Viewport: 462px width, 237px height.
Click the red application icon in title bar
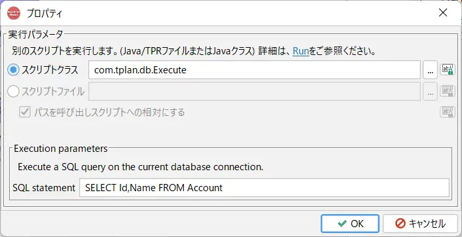[14, 13]
